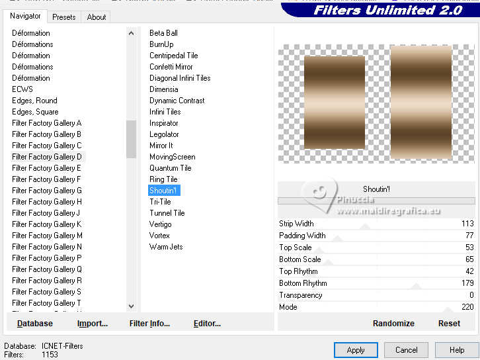
Task: Choose the Dynamic Contrast filter
Action: click(x=177, y=101)
